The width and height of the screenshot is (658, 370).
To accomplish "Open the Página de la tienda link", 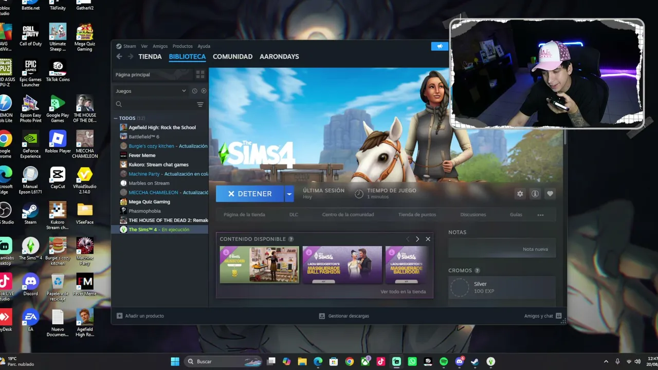I will (x=244, y=215).
